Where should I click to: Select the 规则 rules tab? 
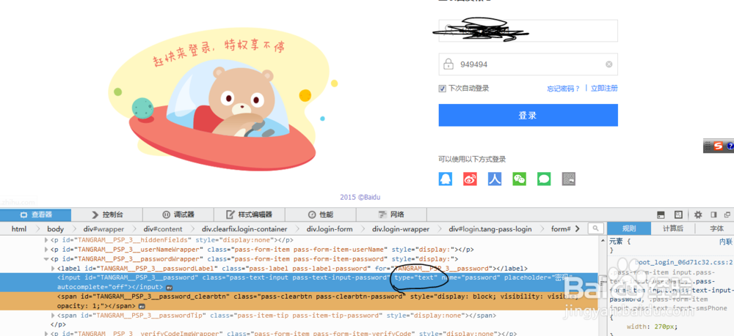click(629, 228)
